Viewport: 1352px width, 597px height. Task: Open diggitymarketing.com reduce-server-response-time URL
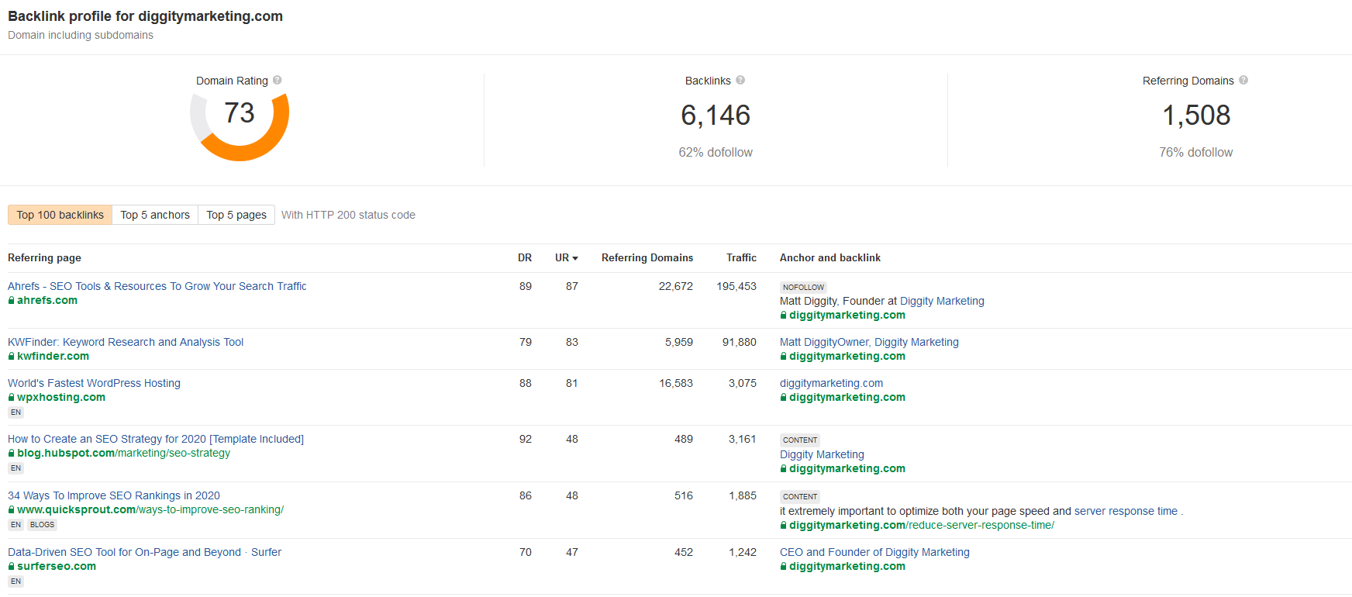click(922, 525)
